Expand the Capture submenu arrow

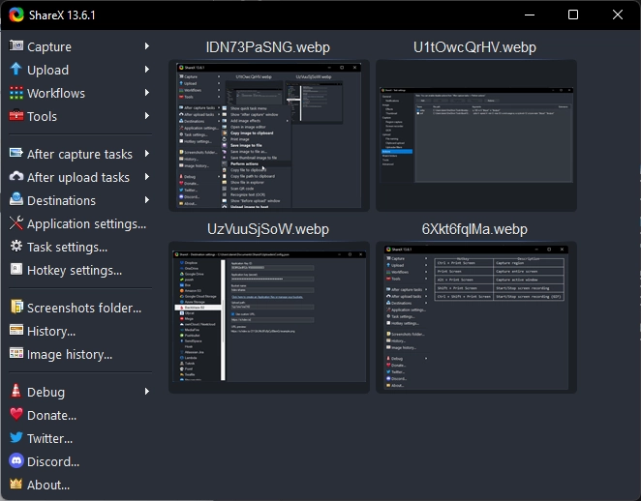pos(147,46)
